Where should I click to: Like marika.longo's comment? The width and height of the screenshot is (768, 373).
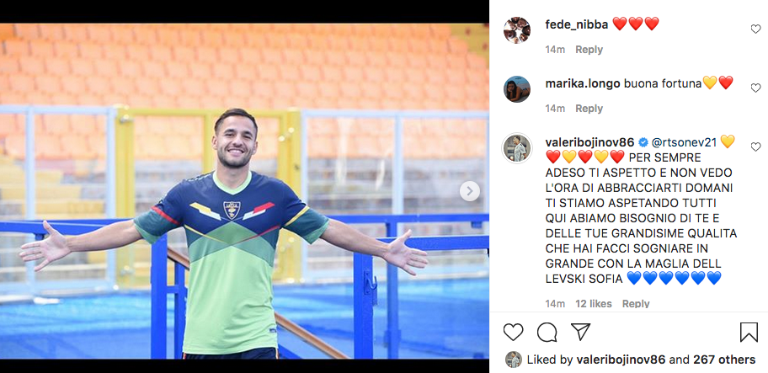(755, 88)
